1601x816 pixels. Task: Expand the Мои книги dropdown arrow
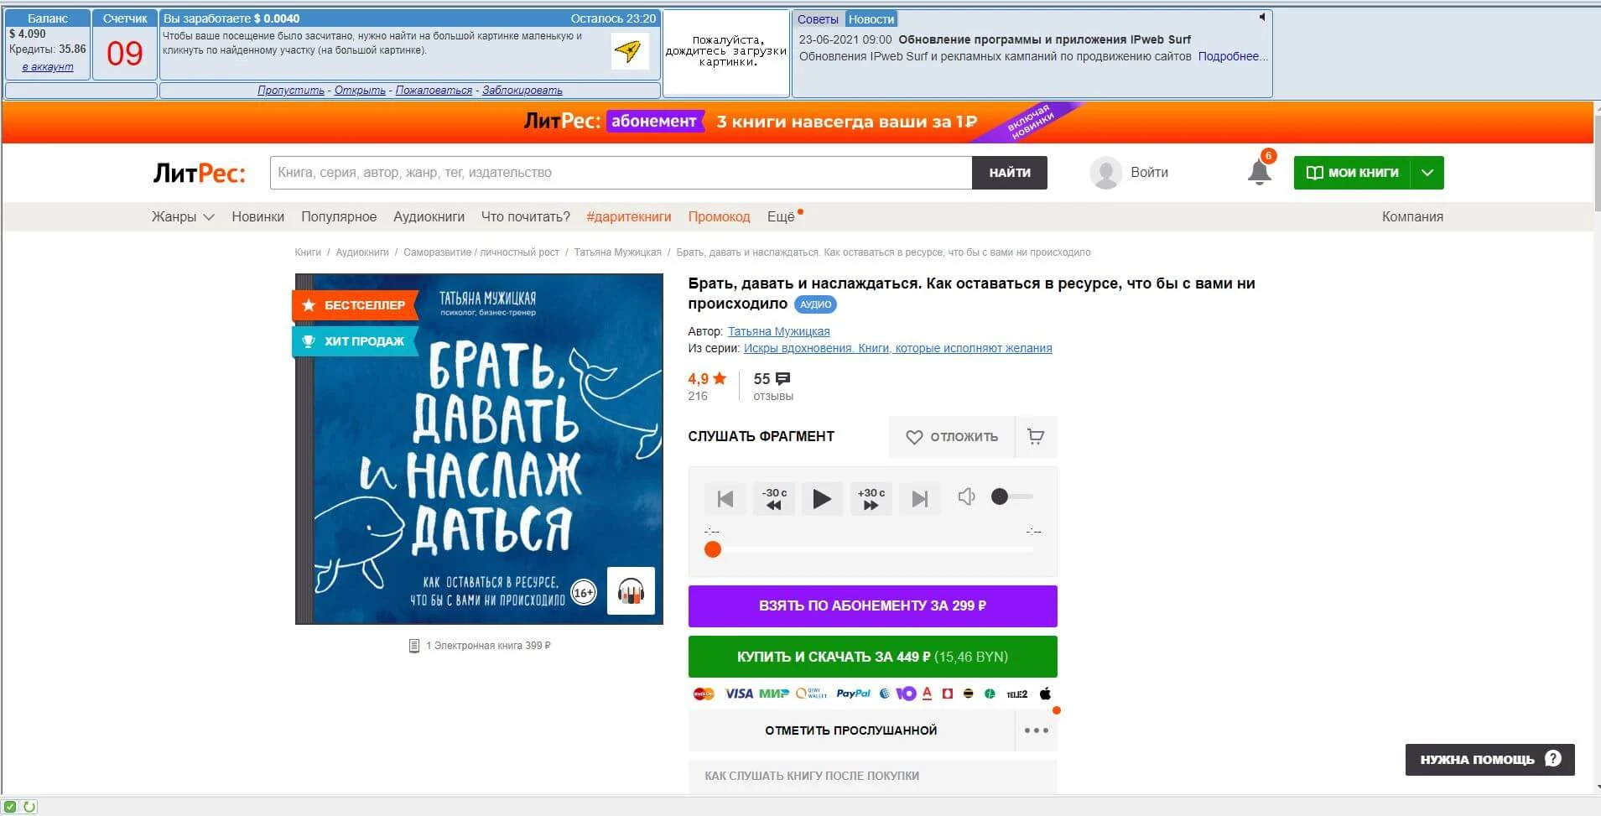(1427, 173)
